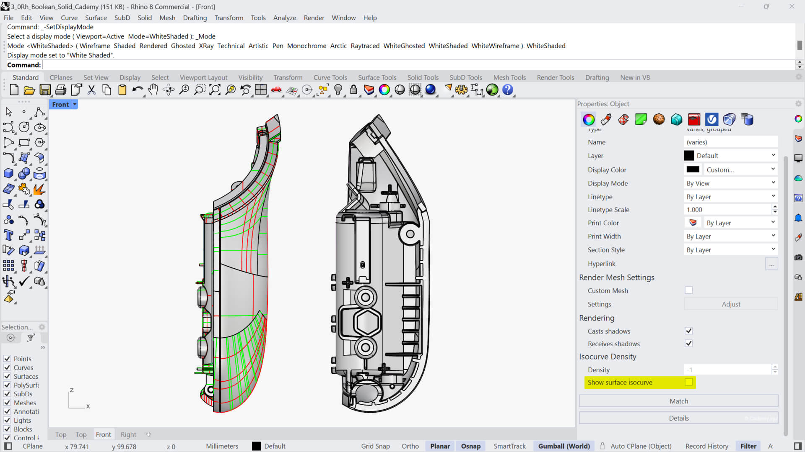Image resolution: width=805 pixels, height=452 pixels.
Task: Open the Linetype dropdown
Action: 731,196
